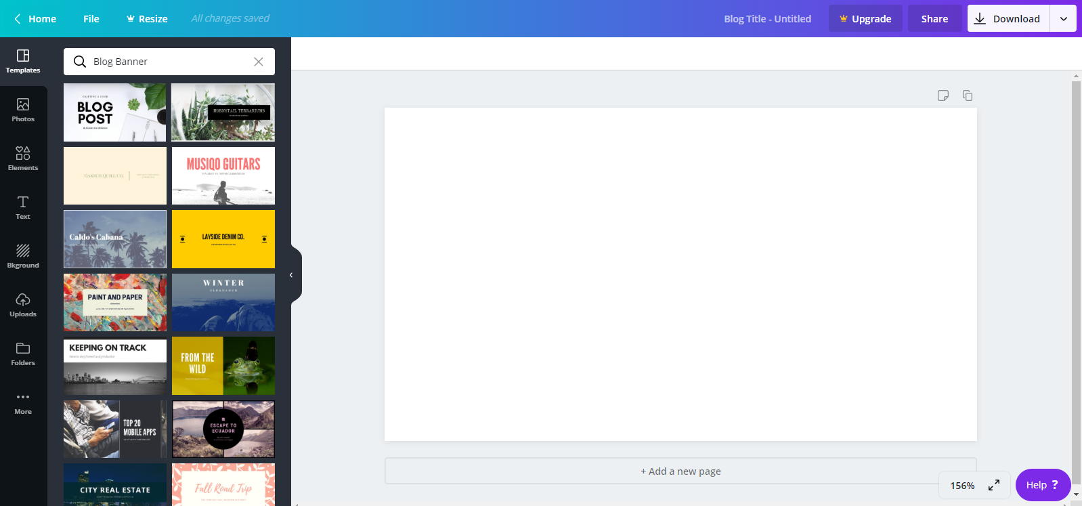Open the More sidebar options
Viewport: 1082px width, 506px height.
click(23, 403)
